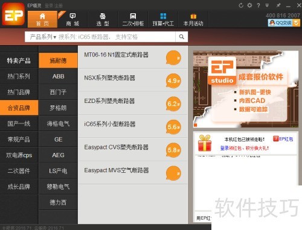Click the 6.2 discount badge for EZD

(x=173, y=104)
